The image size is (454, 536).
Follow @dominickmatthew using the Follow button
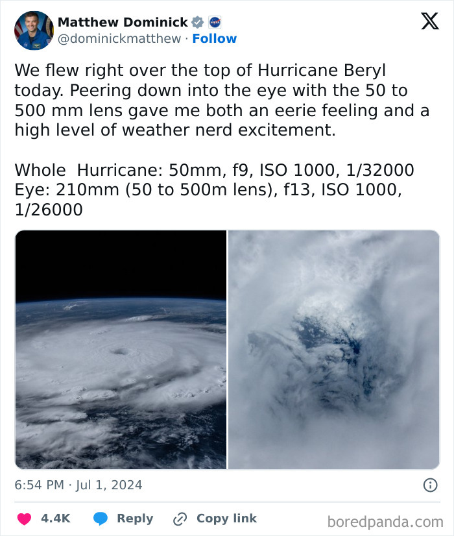(x=215, y=39)
